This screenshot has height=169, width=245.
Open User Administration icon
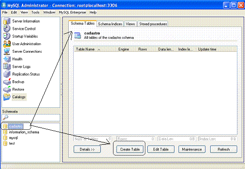click(7, 44)
